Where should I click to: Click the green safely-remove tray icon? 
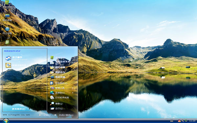186,121
